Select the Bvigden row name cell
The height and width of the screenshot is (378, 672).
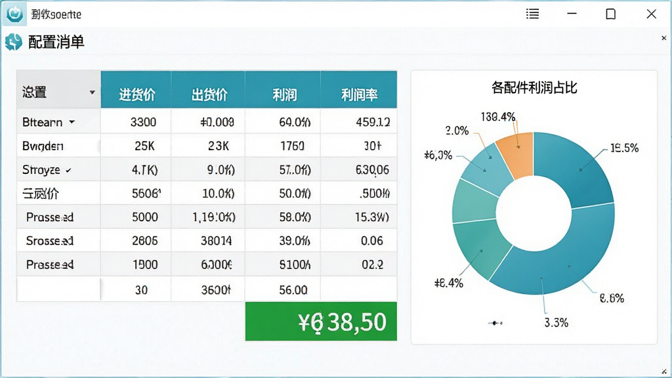click(58, 146)
